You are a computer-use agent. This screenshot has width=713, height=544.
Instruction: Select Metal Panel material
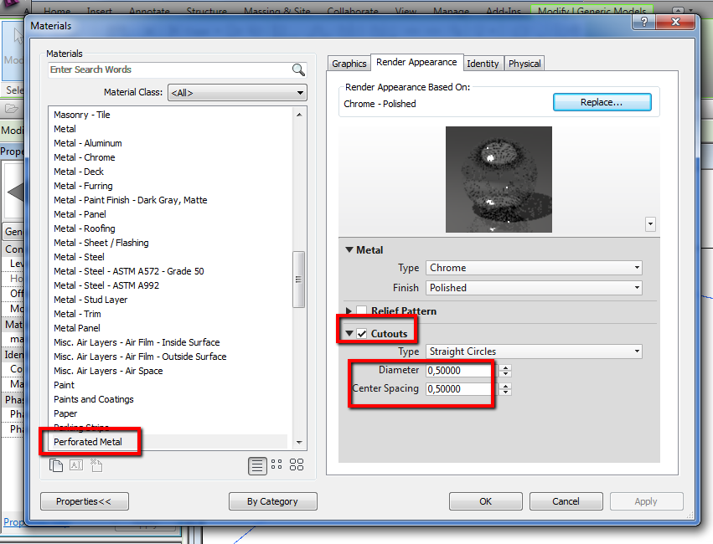[77, 328]
